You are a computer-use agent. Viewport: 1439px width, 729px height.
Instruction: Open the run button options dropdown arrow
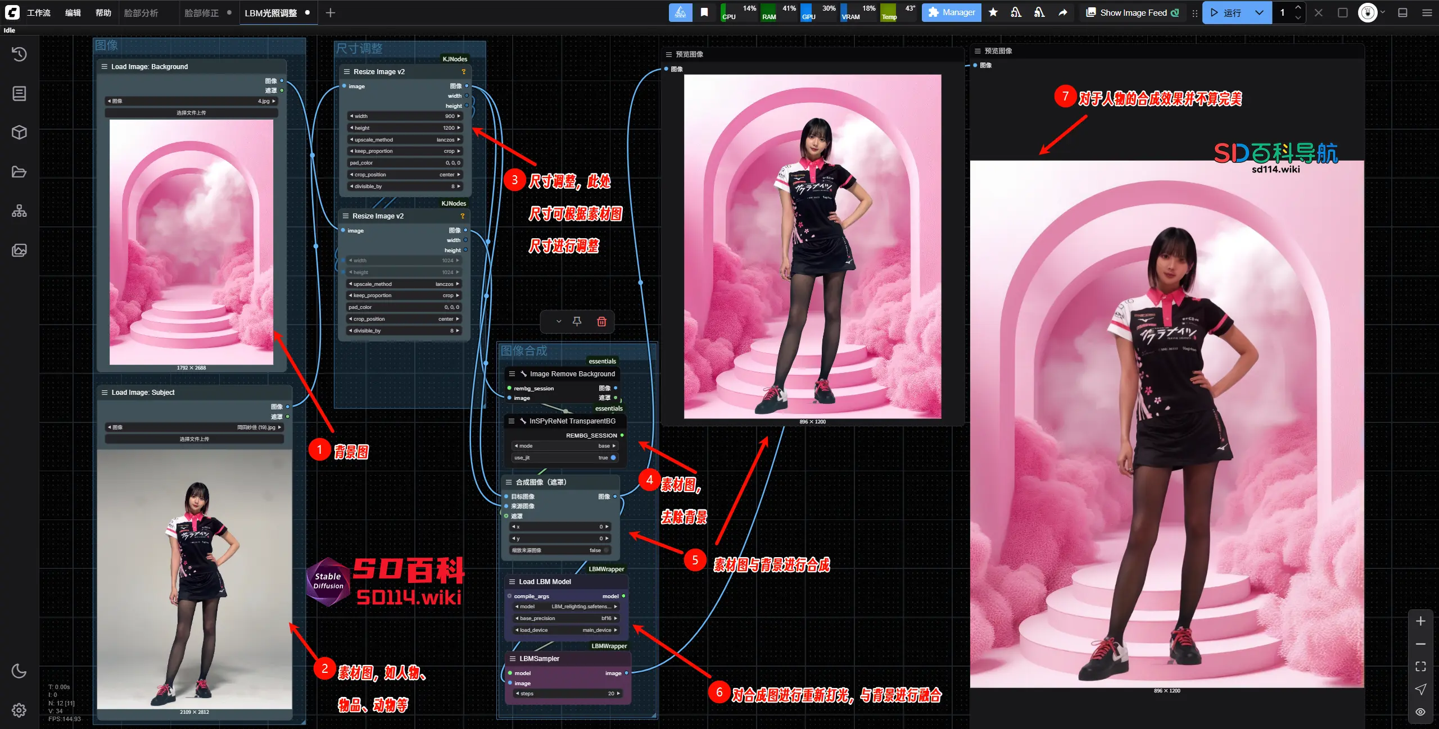coord(1259,12)
